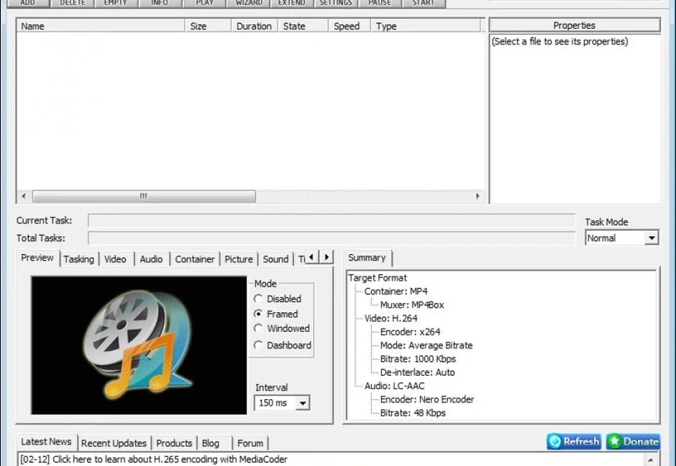Viewport: 676px width, 466px height.
Task: Click the EMPTY toolbar button
Action: coord(116,3)
